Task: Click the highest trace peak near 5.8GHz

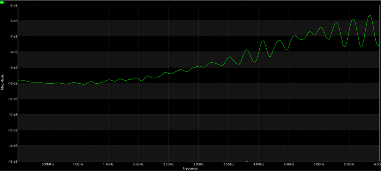Action: click(x=370, y=15)
